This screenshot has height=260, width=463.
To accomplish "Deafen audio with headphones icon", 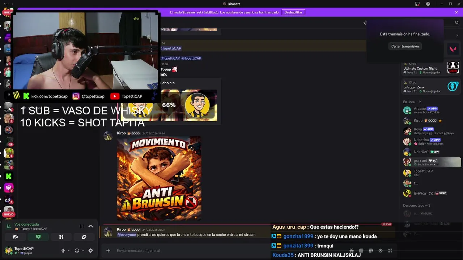I will click(77, 251).
